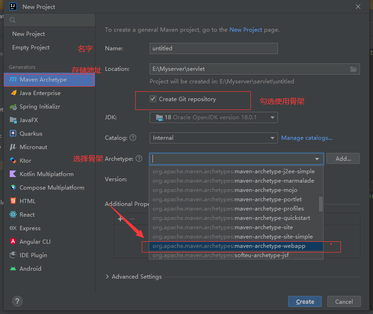Select the Kotlin Multiplatform icon

(x=13, y=174)
